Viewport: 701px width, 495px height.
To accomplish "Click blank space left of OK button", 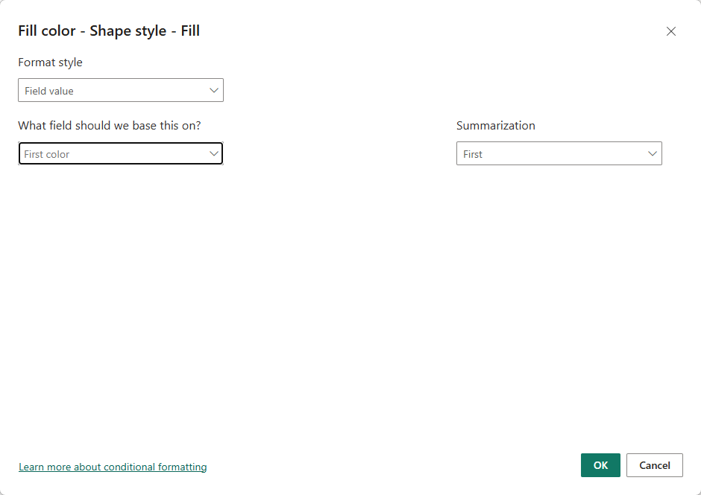I will point(447,465).
